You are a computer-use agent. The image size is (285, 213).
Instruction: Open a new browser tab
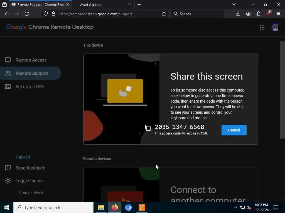(x=139, y=5)
